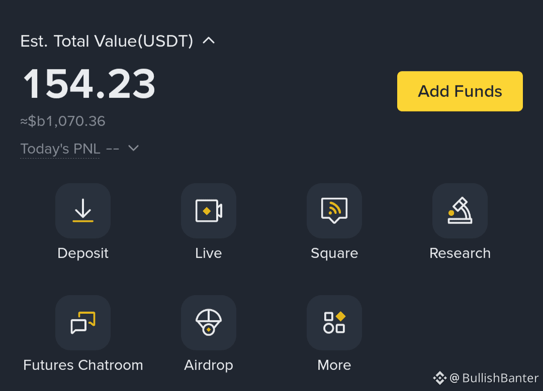Open the Est. Total Value(USDT) currency selector
Screen dimensions: 543x391
click(x=107, y=41)
